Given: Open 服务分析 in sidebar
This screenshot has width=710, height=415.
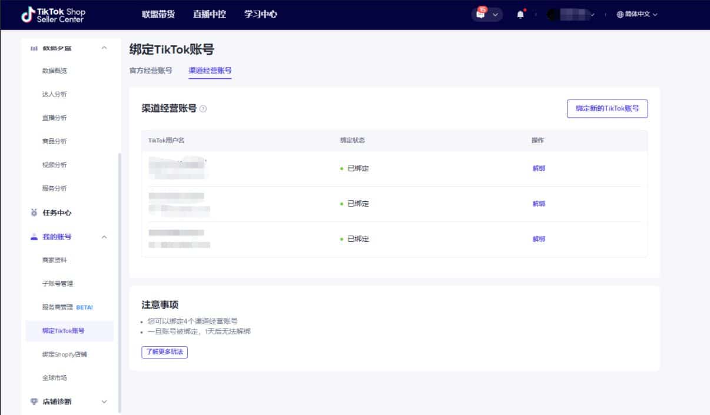Looking at the screenshot, I should (x=55, y=188).
